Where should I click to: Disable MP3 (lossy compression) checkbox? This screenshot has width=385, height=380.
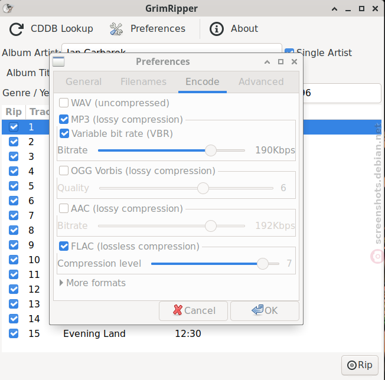point(64,119)
